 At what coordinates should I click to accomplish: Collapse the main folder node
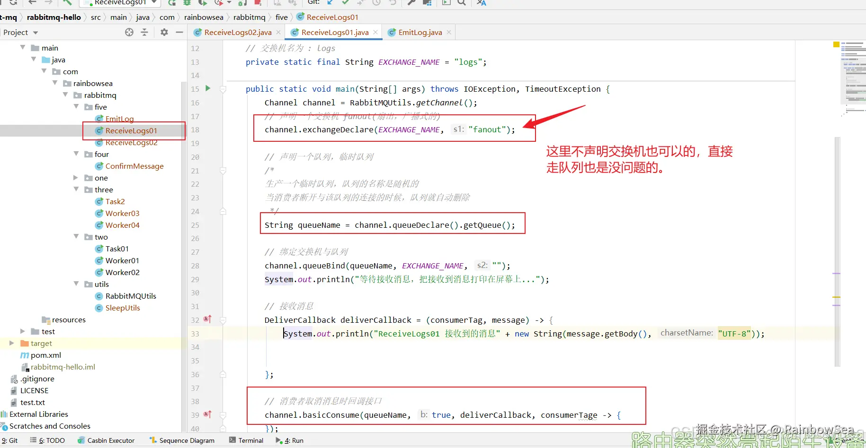[23, 47]
